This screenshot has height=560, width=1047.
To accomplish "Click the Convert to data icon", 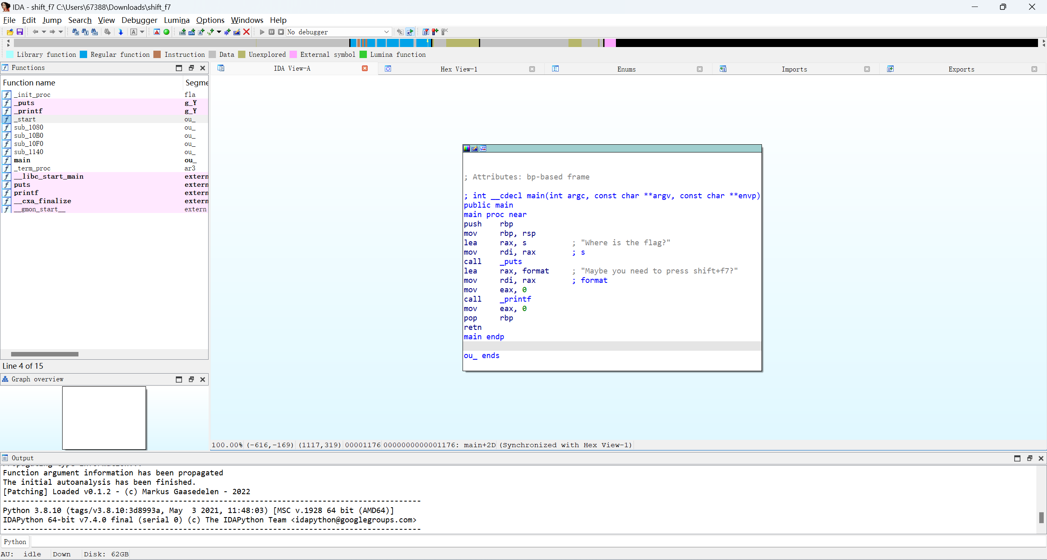I will [x=192, y=32].
